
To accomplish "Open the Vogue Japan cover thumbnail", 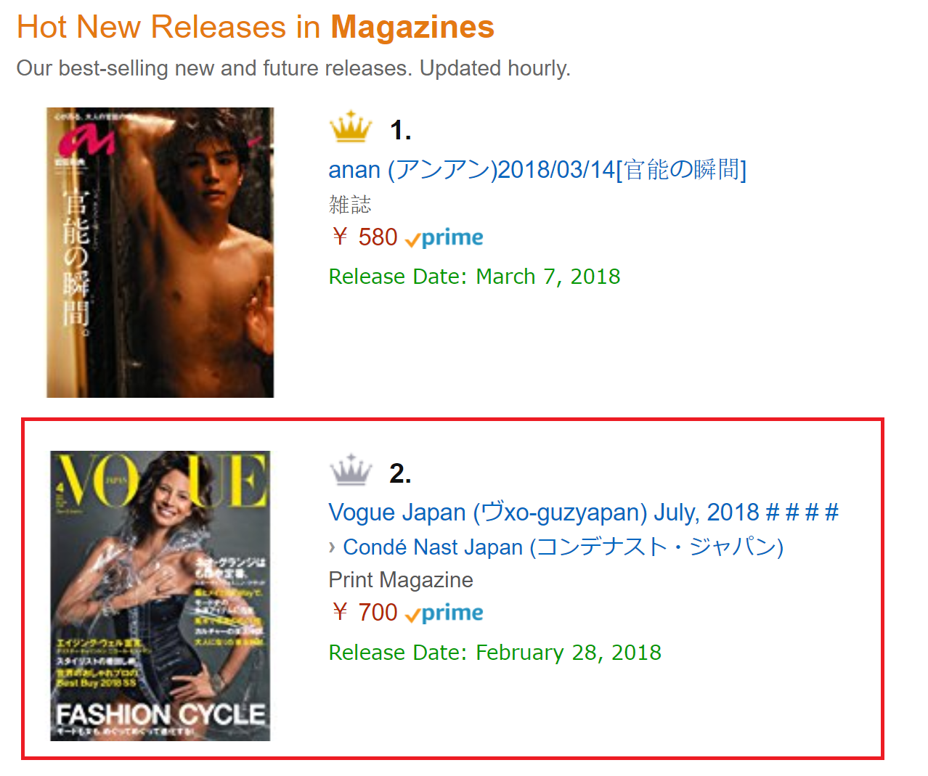I will click(x=160, y=596).
